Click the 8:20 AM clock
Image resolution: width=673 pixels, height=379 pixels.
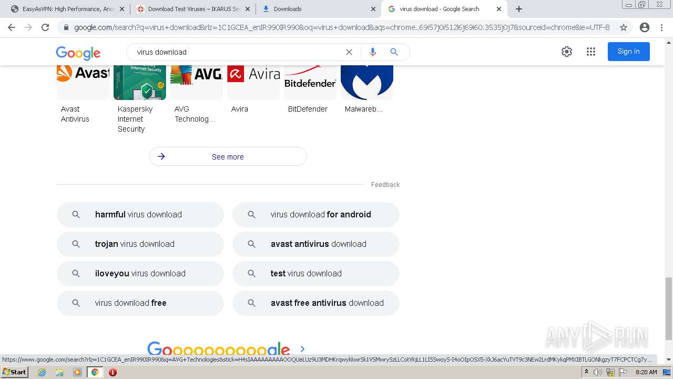tap(646, 372)
